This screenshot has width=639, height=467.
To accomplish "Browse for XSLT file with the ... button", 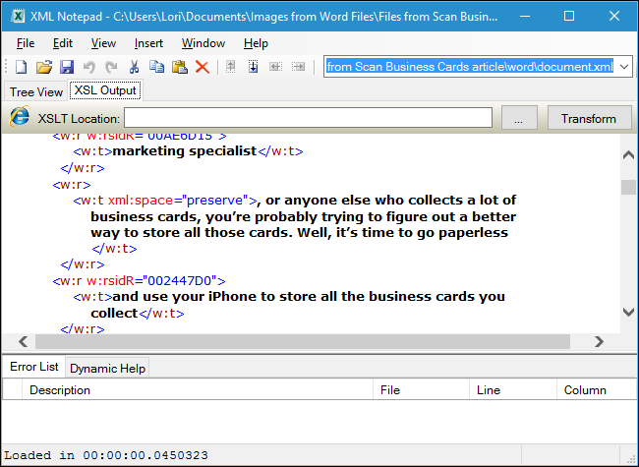I will coord(519,118).
